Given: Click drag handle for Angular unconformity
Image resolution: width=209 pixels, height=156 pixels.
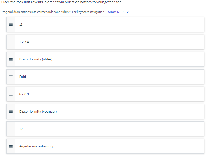Looking at the screenshot, I should click(11, 146).
